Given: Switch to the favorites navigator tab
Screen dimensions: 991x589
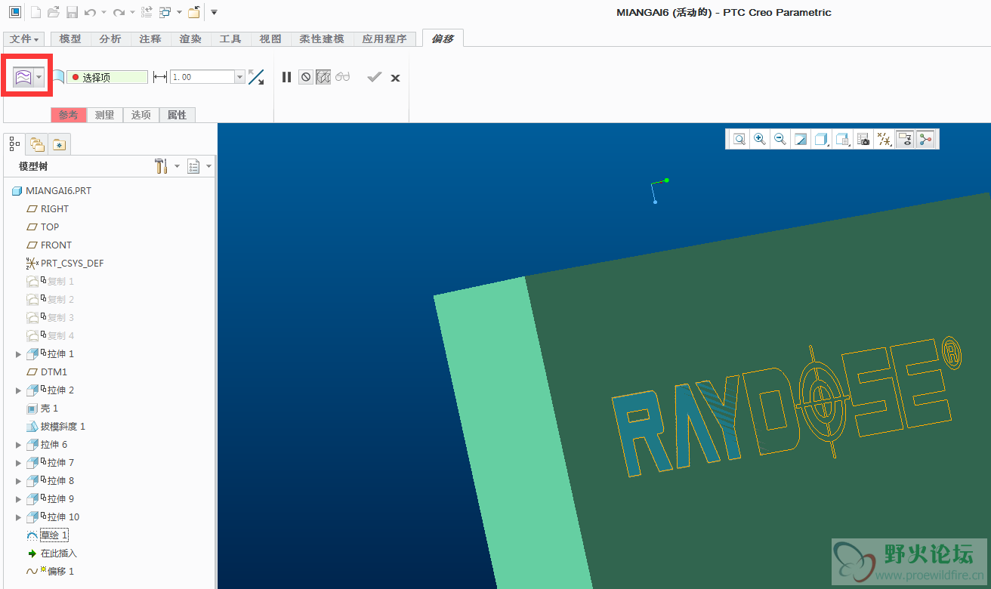Looking at the screenshot, I should pyautogui.click(x=60, y=144).
